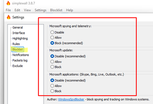
Task: Click the simplewall flame icon in title bar
Action: (x=8, y=3)
